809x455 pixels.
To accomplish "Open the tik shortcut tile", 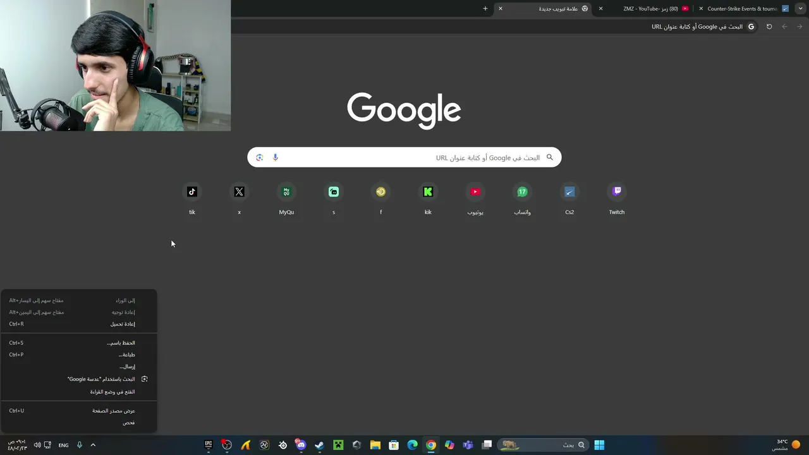I will [x=192, y=199].
